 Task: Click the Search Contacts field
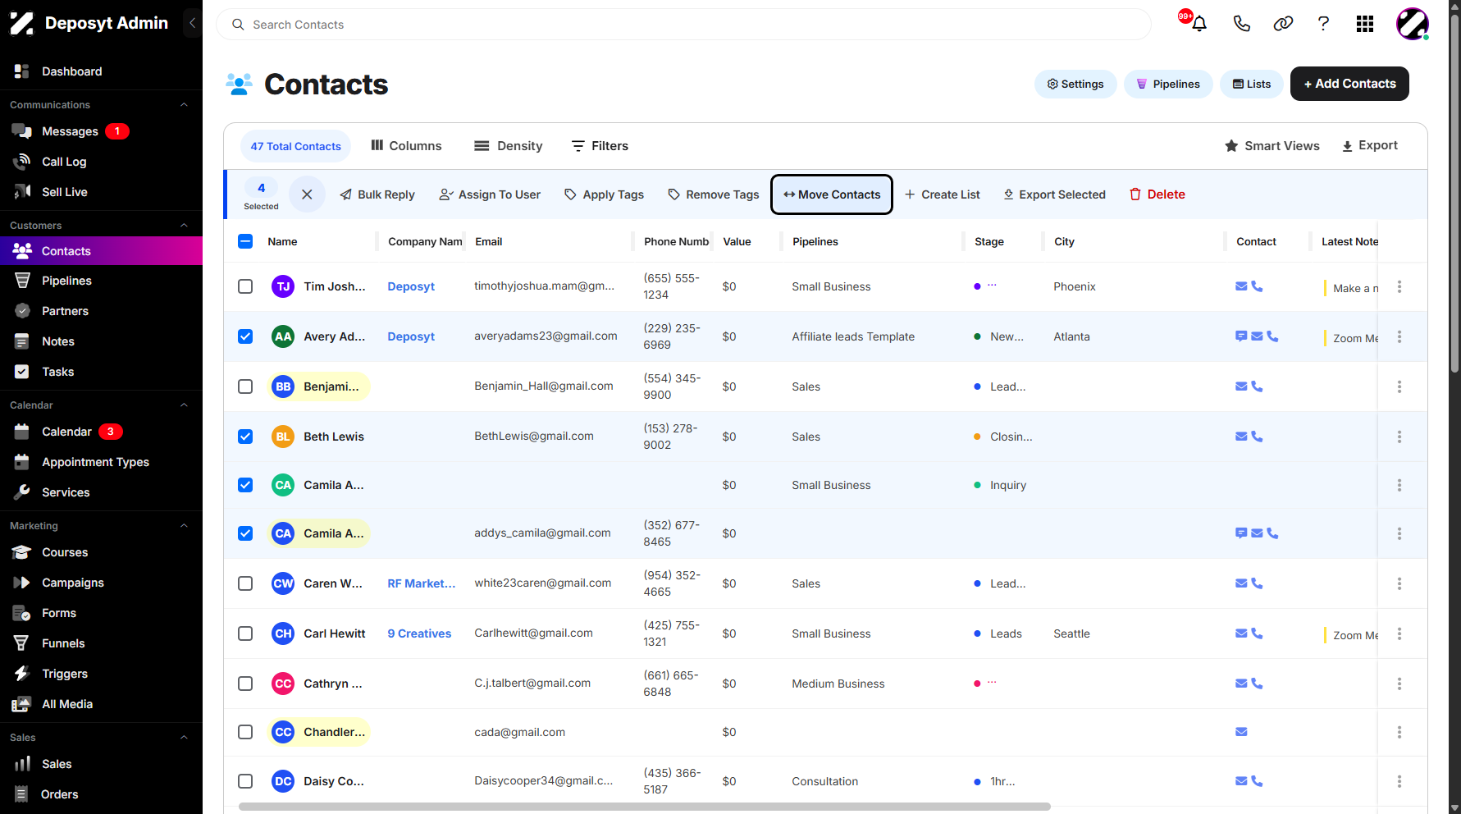point(683,25)
